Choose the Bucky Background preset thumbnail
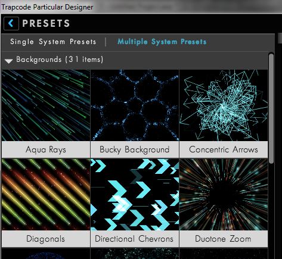 click(x=135, y=105)
